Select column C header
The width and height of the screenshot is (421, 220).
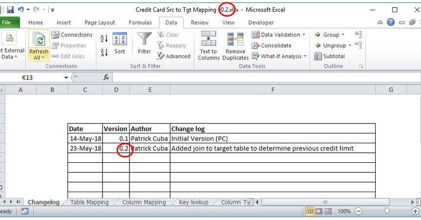pyautogui.click(x=85, y=90)
